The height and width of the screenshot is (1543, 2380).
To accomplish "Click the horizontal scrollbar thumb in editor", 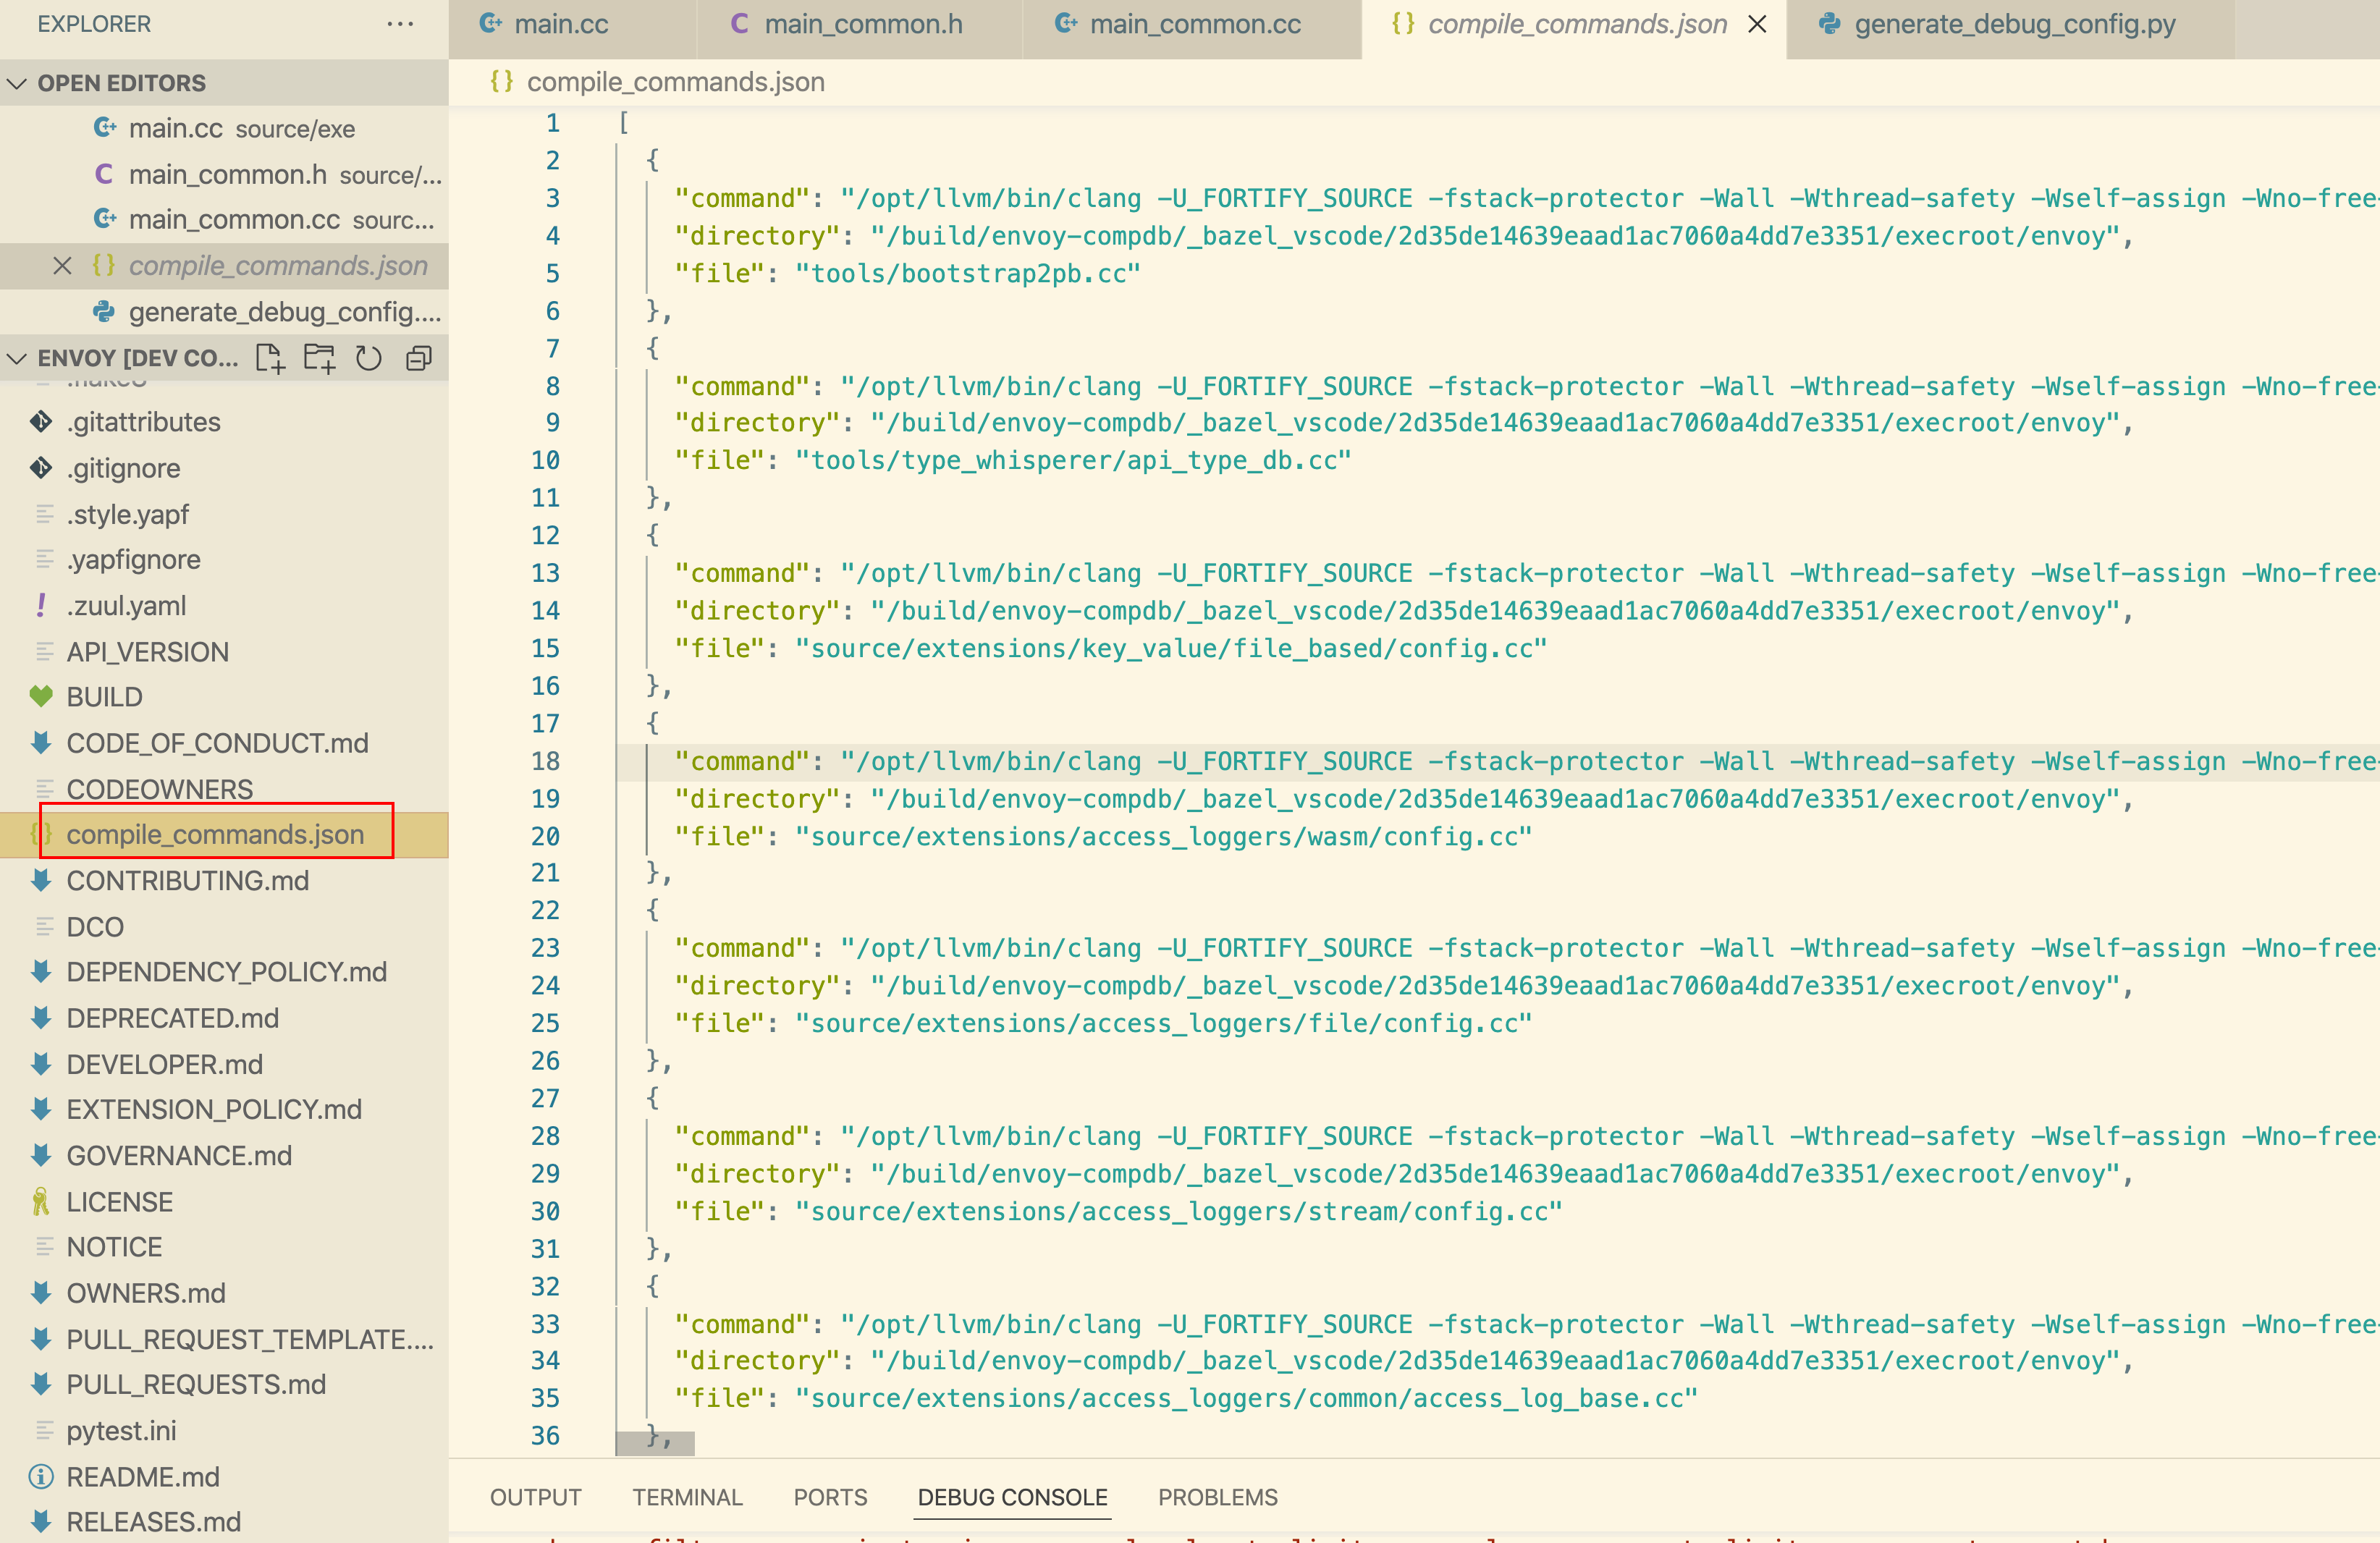I will click(654, 1443).
